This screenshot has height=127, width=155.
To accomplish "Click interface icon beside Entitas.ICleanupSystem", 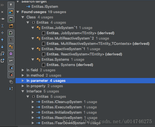I will [38, 102].
